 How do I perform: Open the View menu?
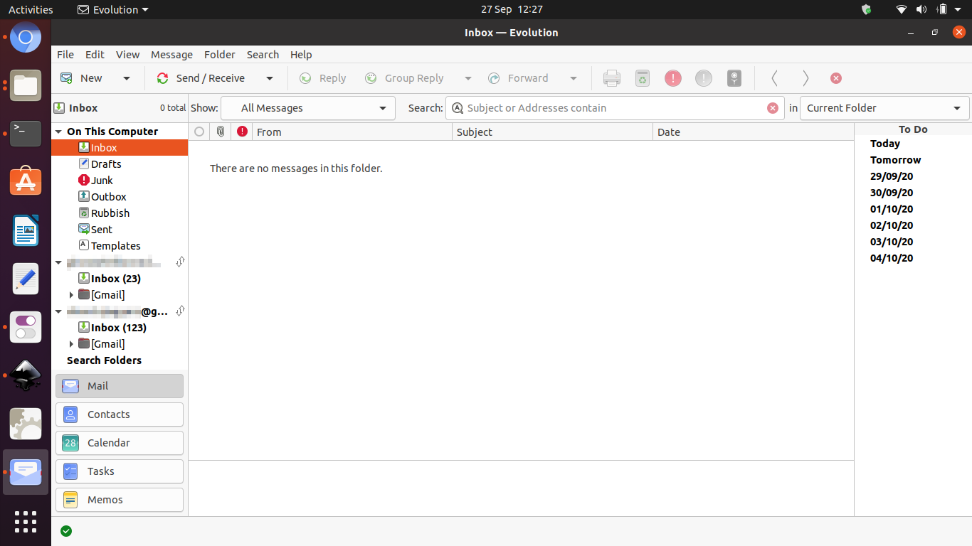[x=128, y=55]
